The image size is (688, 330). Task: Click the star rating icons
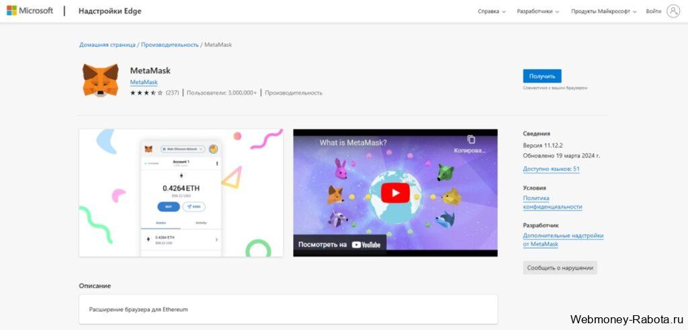tap(146, 93)
